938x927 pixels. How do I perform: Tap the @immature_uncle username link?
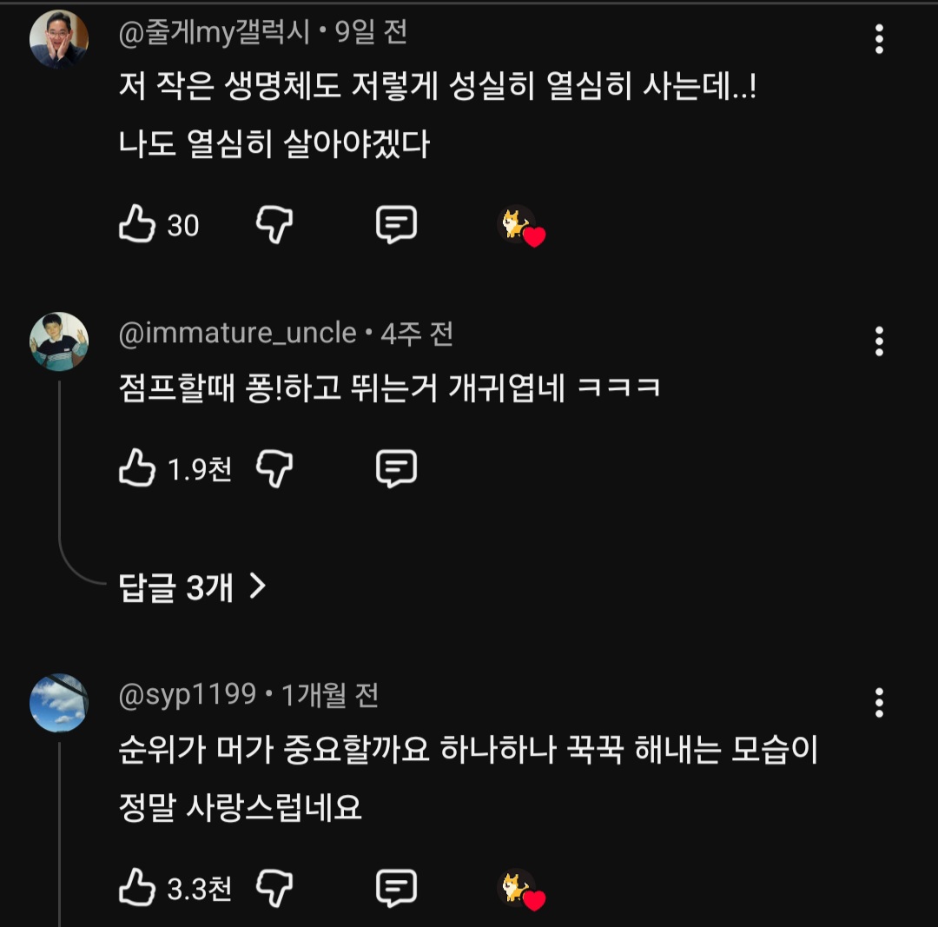click(237, 333)
